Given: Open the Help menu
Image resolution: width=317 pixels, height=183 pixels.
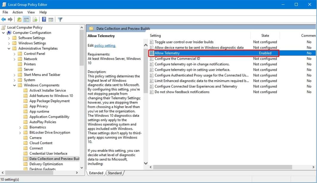Looking at the screenshot, I should point(43,12).
